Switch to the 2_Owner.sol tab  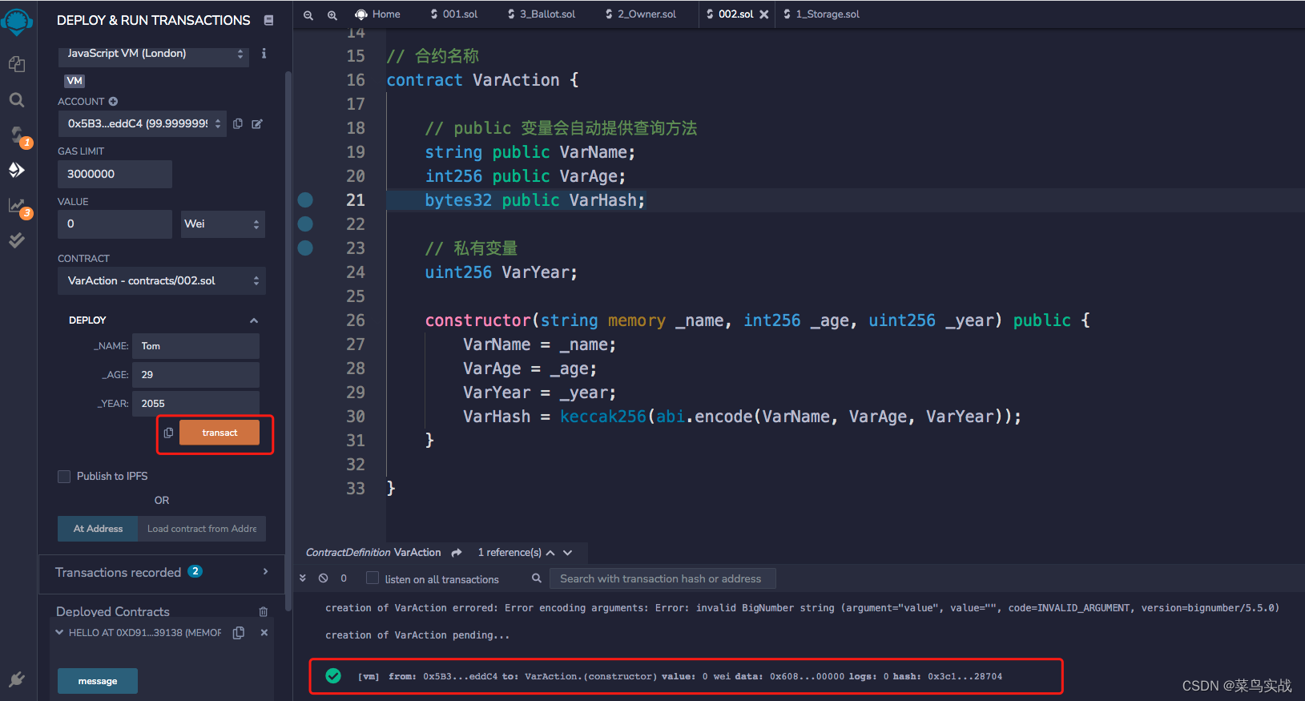click(641, 14)
